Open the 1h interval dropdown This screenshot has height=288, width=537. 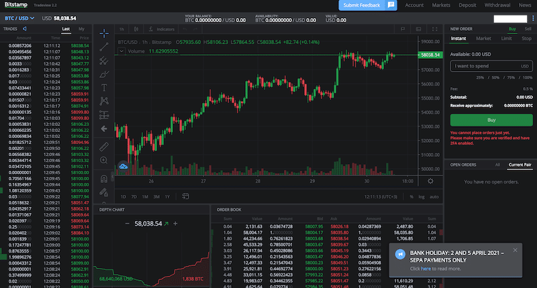point(121,29)
